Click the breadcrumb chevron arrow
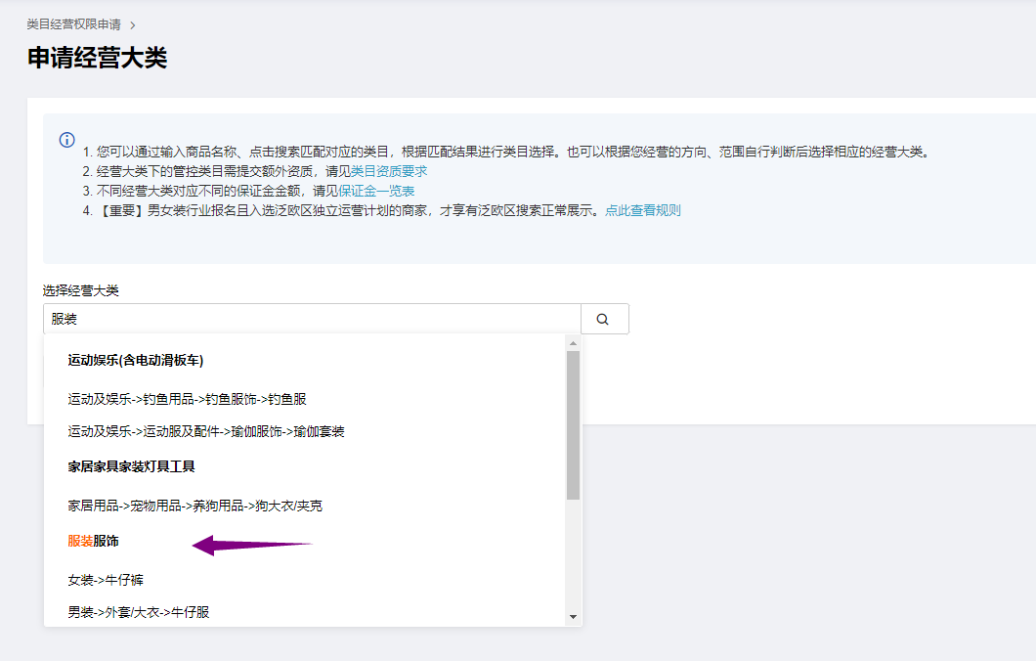Viewport: 1036px width, 661px height. (133, 24)
